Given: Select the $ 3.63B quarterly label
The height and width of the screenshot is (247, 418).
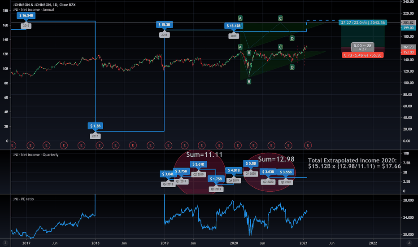Looking at the screenshot, I should tap(268, 172).
